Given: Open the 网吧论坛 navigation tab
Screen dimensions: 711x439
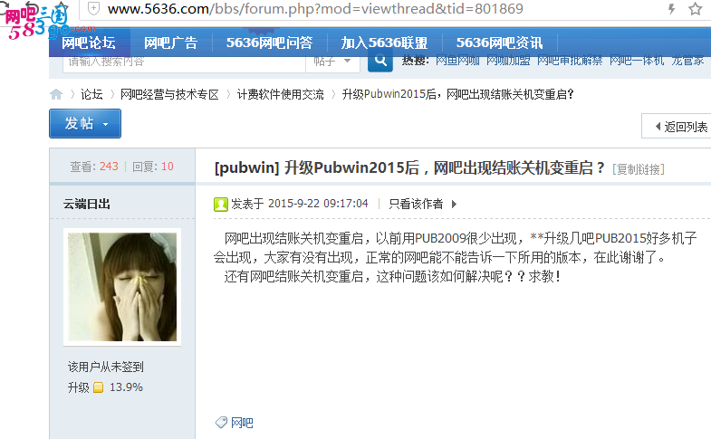Looking at the screenshot, I should [89, 43].
